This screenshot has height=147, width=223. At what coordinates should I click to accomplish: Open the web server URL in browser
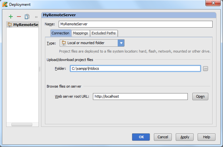click(x=200, y=97)
